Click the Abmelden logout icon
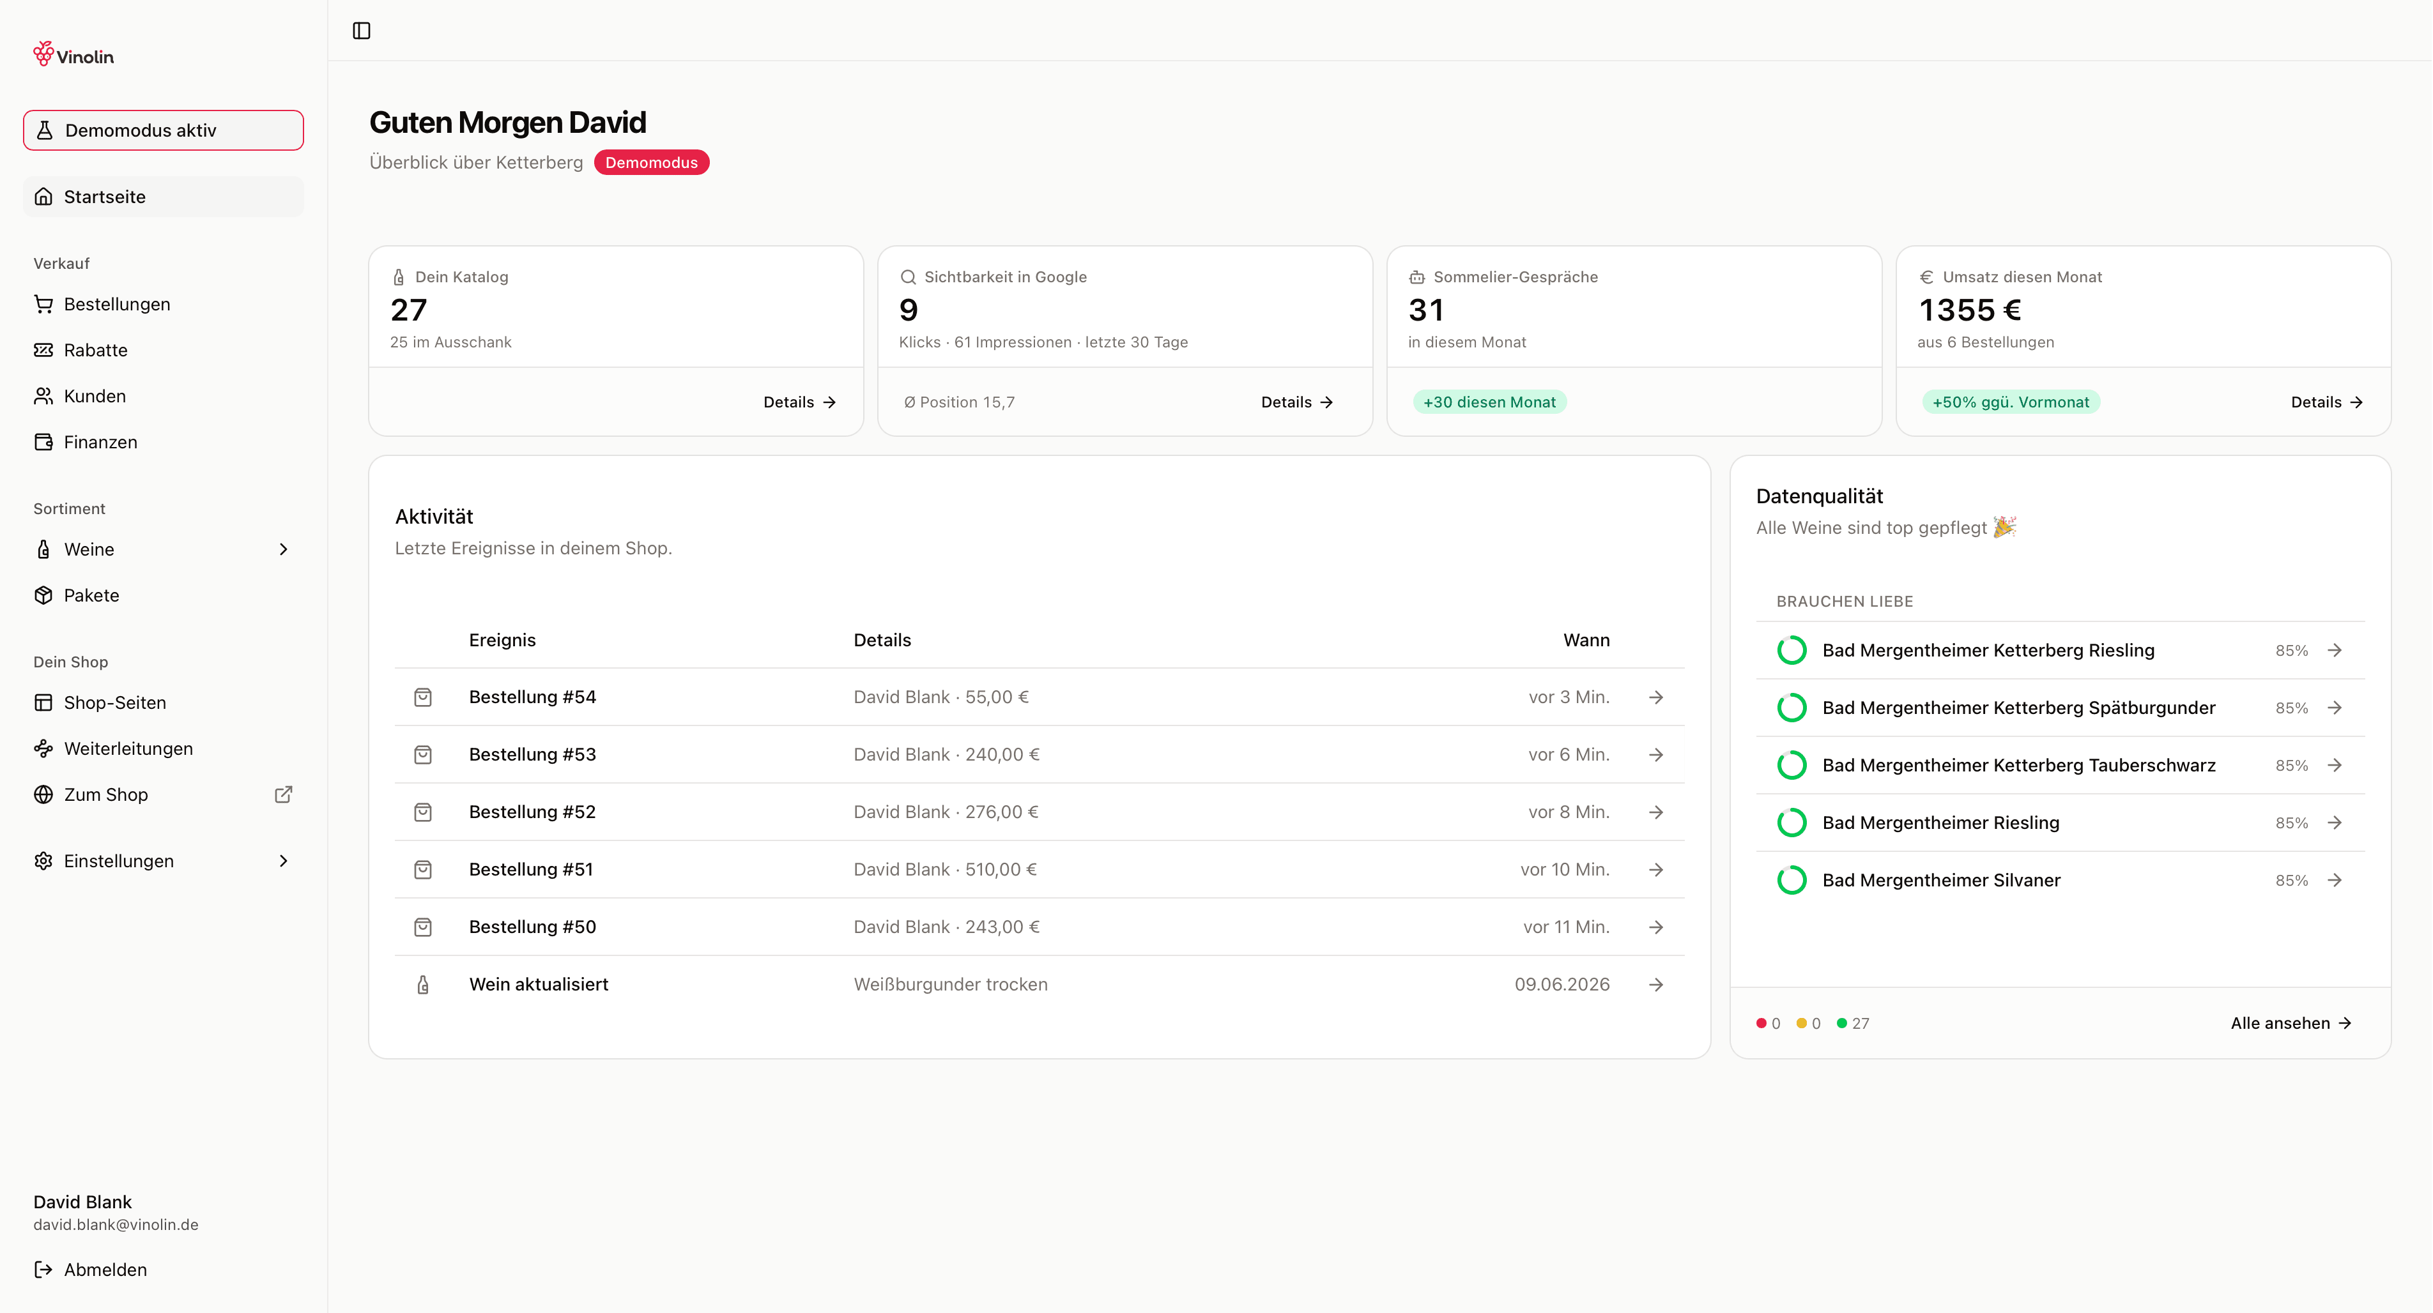 (43, 1270)
